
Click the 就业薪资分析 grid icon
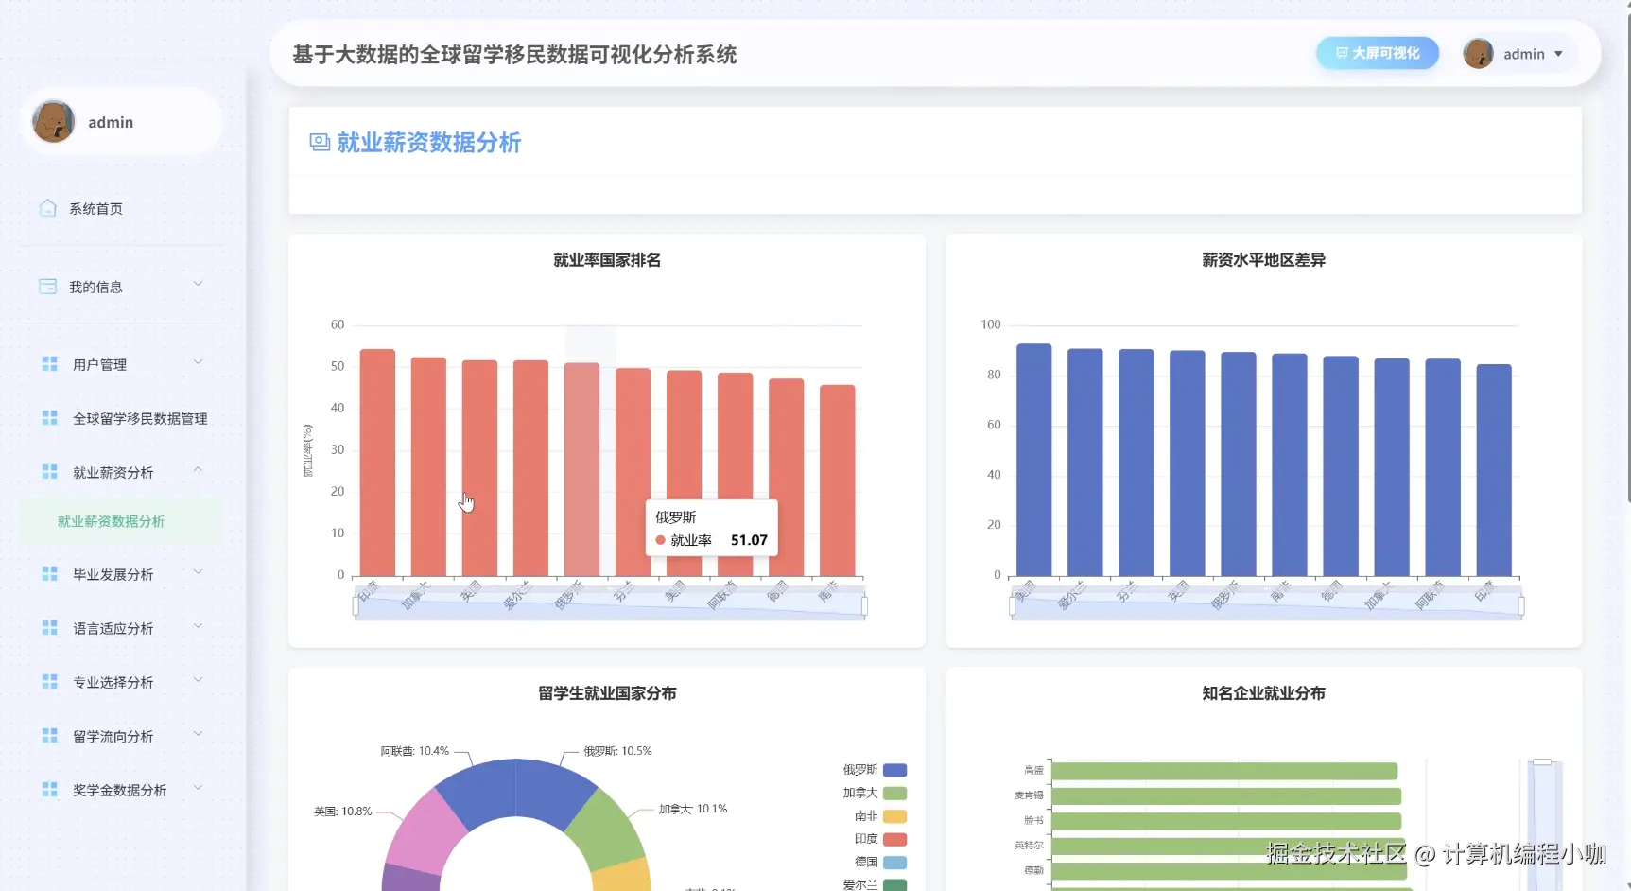click(49, 470)
